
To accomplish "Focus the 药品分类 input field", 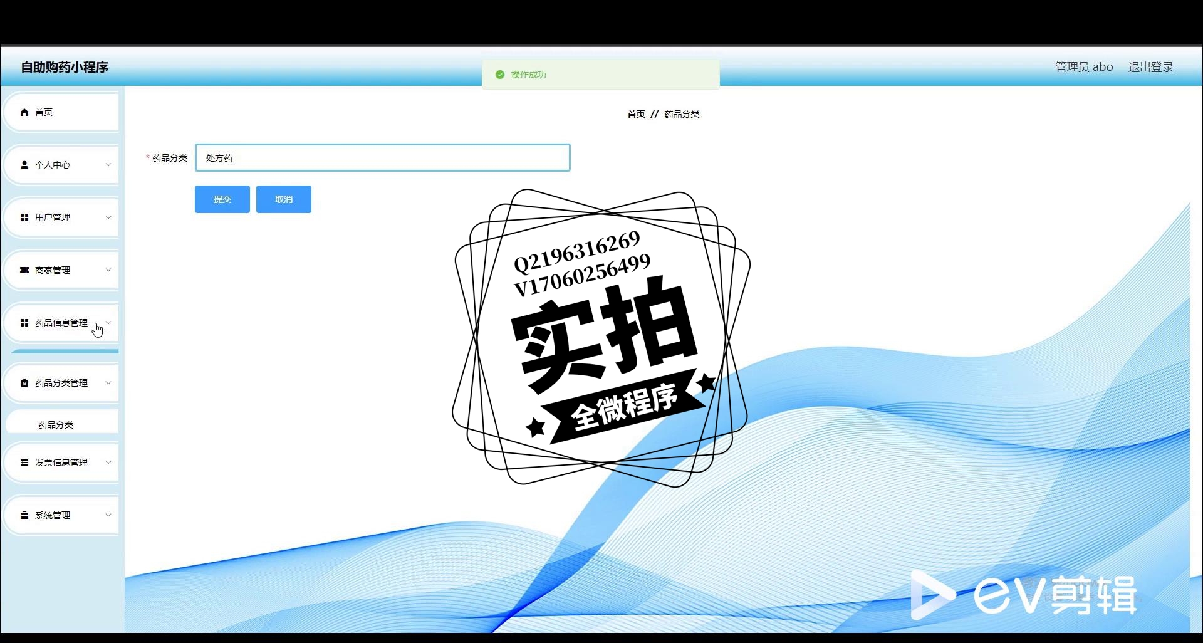I will click(383, 158).
